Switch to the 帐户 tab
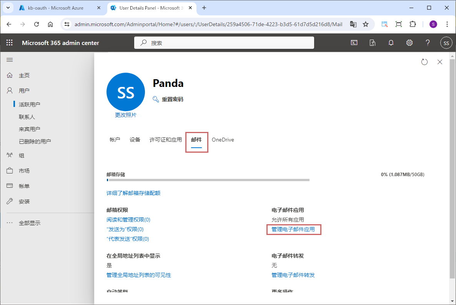 click(115, 140)
